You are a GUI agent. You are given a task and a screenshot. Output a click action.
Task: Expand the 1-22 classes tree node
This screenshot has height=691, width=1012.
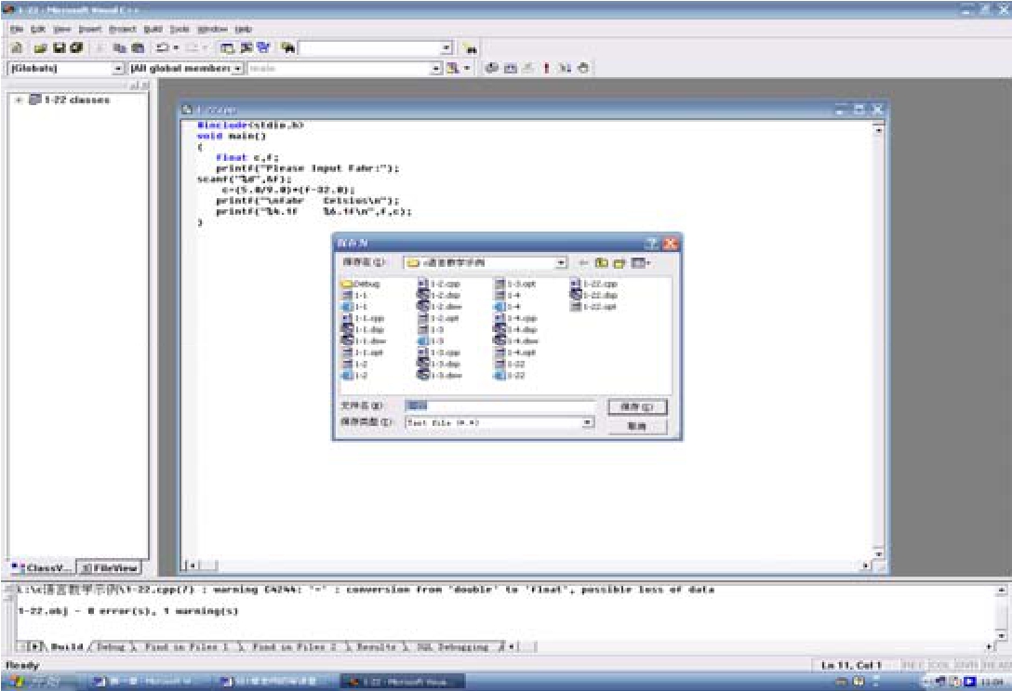click(20, 100)
